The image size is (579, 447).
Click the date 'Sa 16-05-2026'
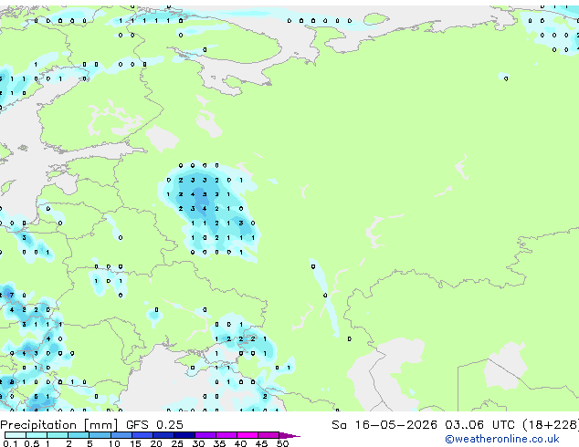[x=384, y=425]
